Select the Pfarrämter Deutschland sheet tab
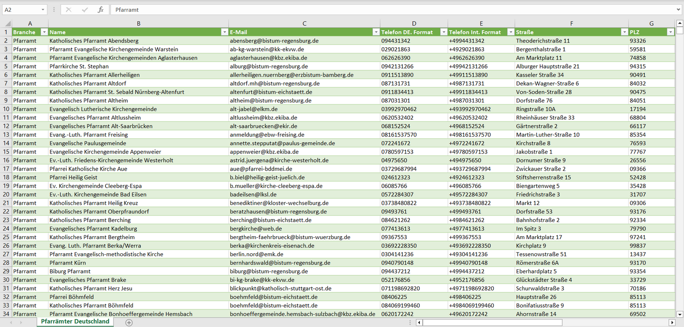Viewport: 684px width, 327px height. point(75,322)
